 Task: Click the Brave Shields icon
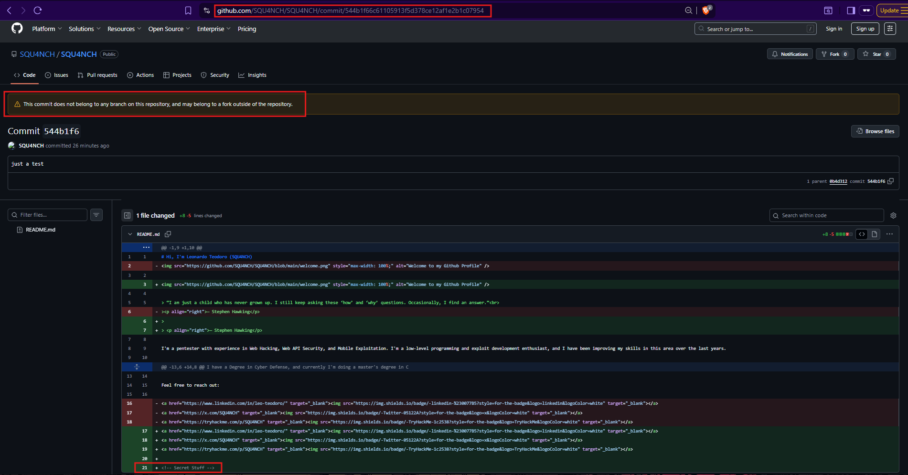(706, 11)
